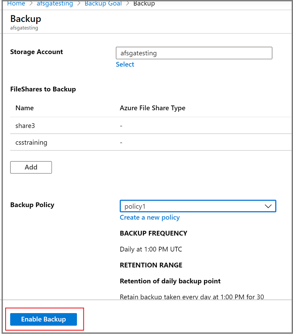The height and width of the screenshot is (334, 293).
Task: Click Create a new policy
Action: pos(150,217)
